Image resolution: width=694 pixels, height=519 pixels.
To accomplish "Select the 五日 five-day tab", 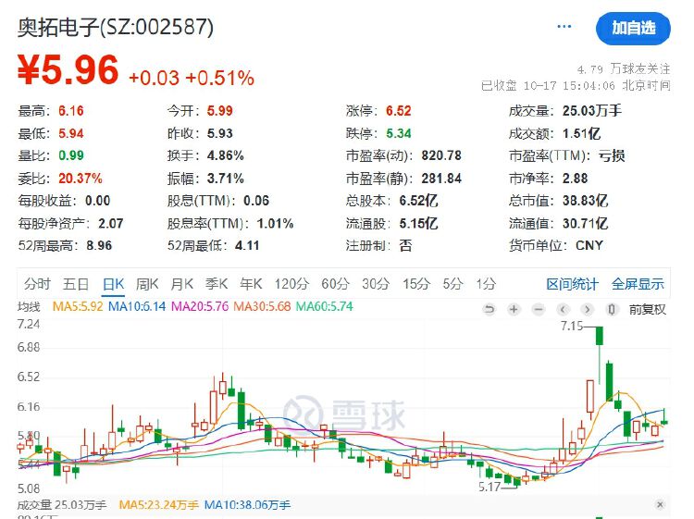I will coord(77,284).
